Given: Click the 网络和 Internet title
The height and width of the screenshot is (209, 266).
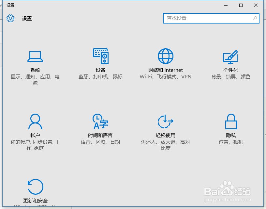Looking at the screenshot, I should click(x=165, y=70).
